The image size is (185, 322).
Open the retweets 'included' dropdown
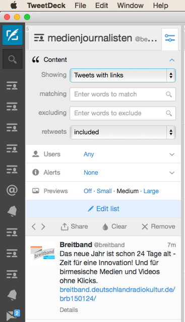click(x=122, y=132)
